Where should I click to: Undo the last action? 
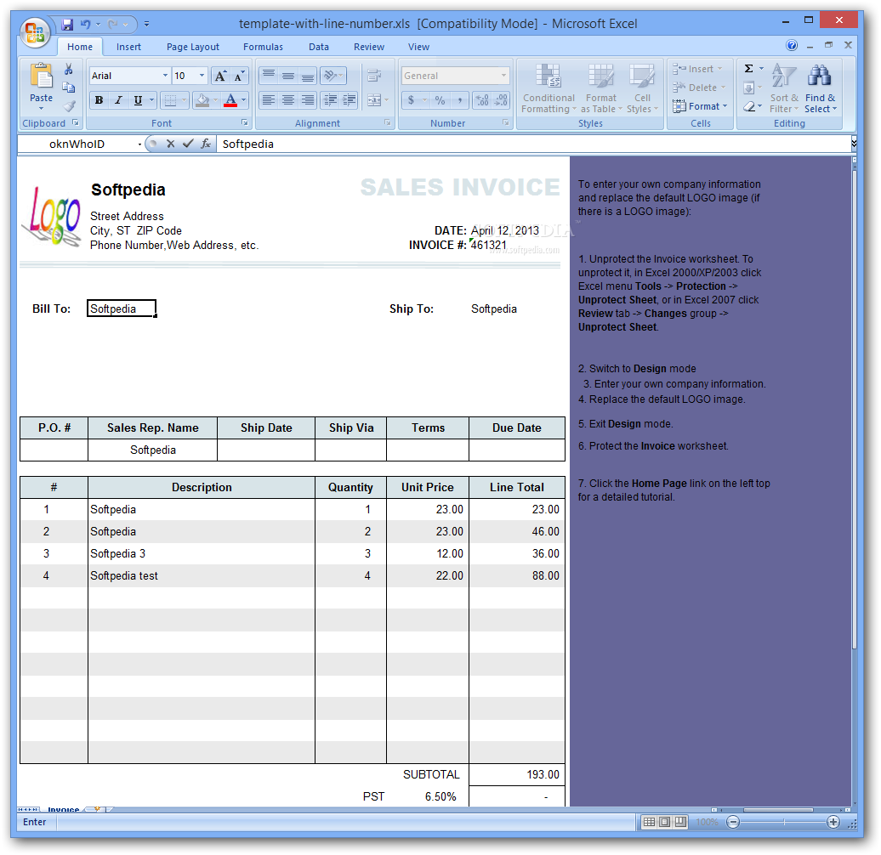click(85, 24)
